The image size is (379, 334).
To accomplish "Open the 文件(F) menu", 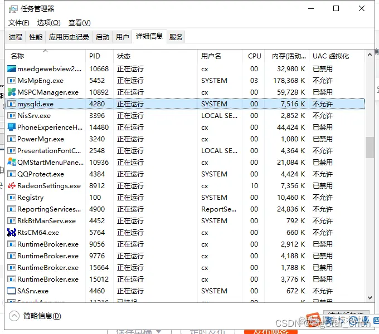I will pyautogui.click(x=18, y=23).
